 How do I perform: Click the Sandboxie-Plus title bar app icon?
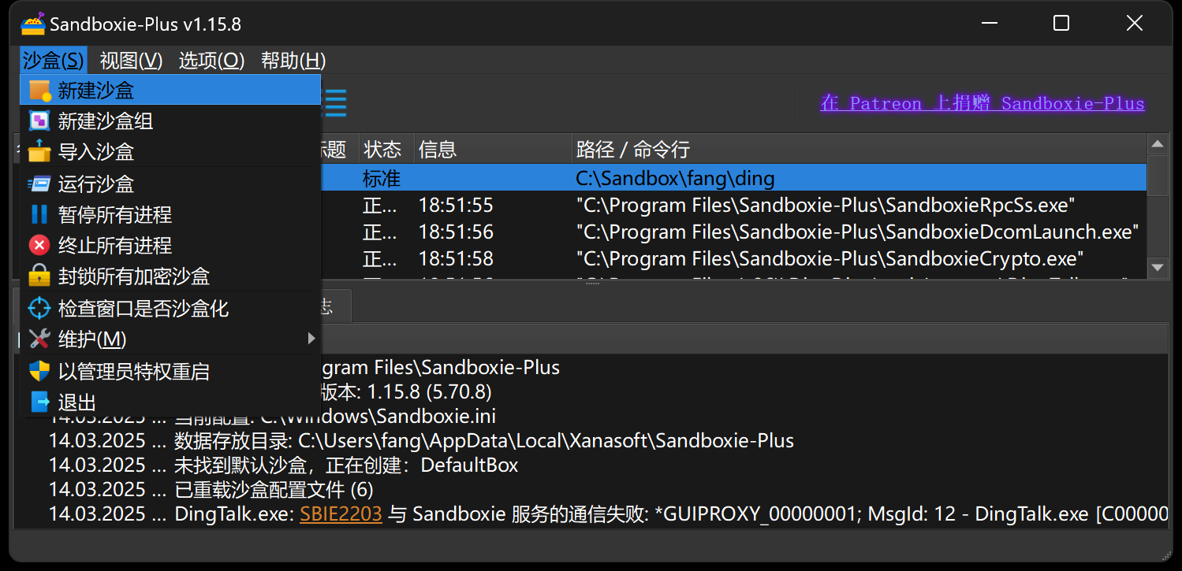[33, 24]
